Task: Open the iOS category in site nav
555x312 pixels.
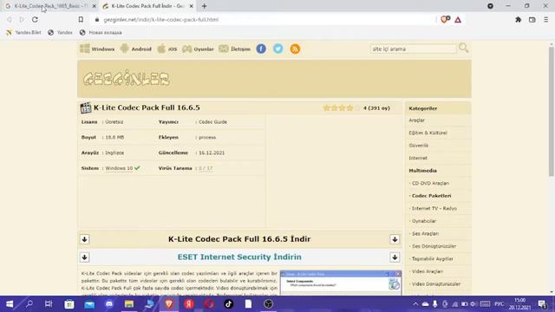Action: coord(167,49)
